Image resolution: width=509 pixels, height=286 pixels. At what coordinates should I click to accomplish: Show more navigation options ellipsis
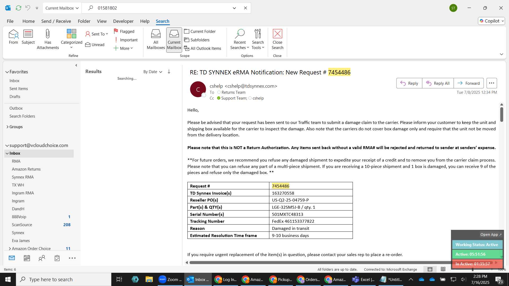(72, 258)
